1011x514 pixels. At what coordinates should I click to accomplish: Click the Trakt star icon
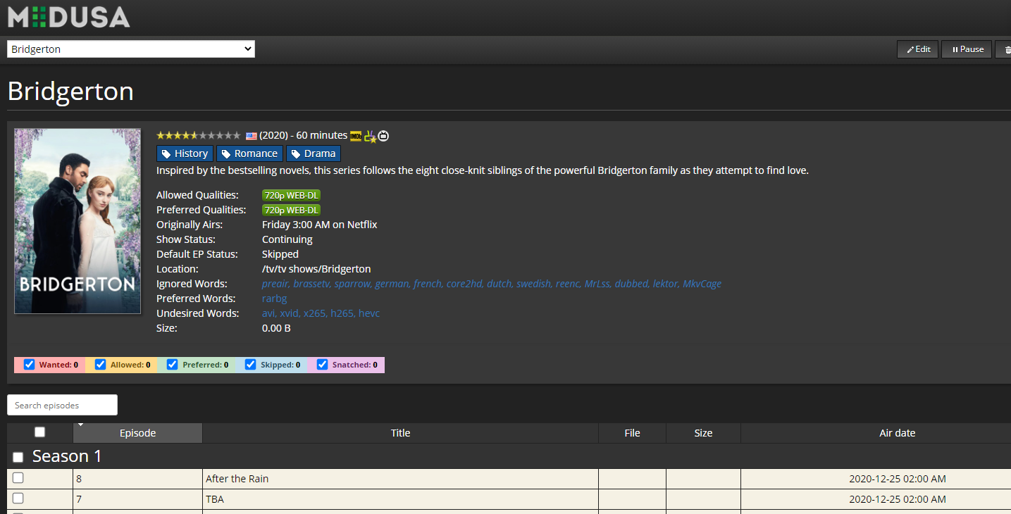(370, 136)
